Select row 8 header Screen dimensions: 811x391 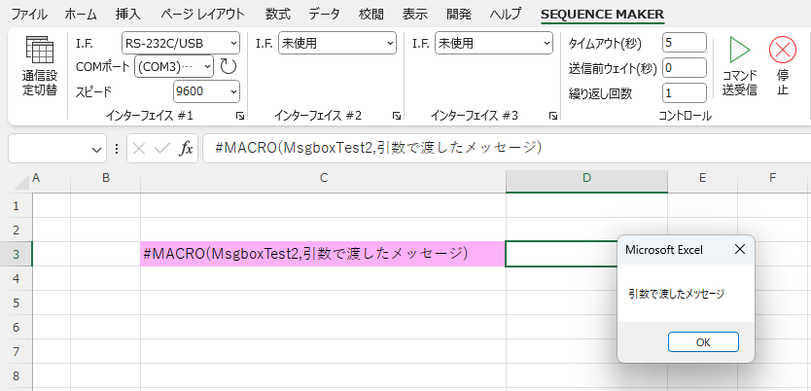[x=16, y=375]
